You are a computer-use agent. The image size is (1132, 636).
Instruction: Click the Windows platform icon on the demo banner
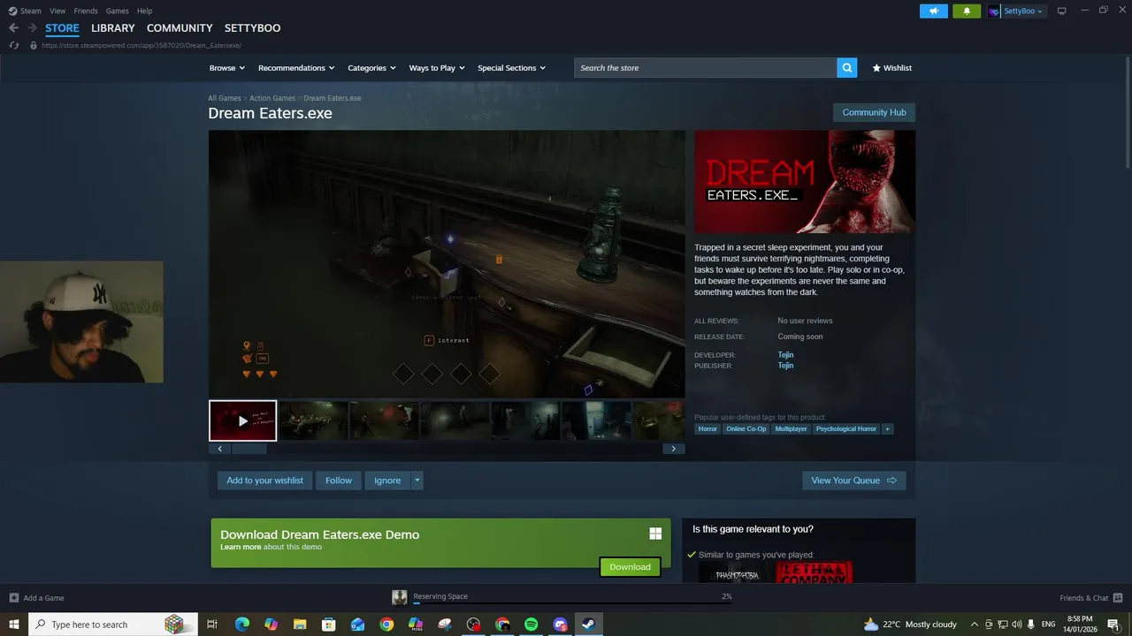655,534
